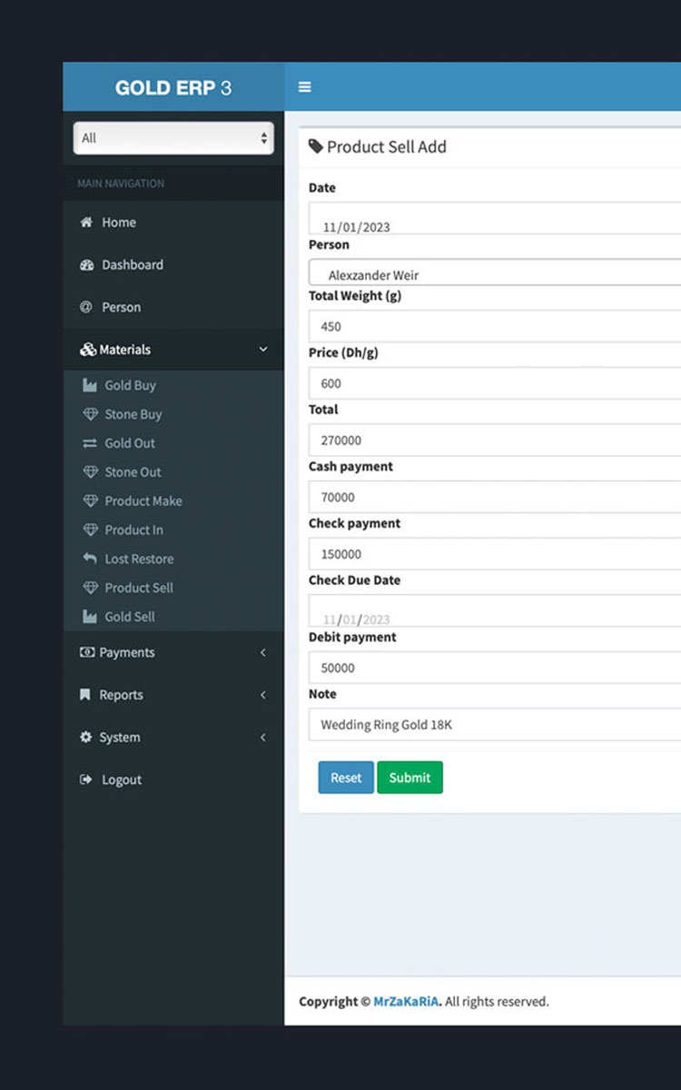Open the 'All' filter dropdown
This screenshot has width=681, height=1090.
pos(173,138)
